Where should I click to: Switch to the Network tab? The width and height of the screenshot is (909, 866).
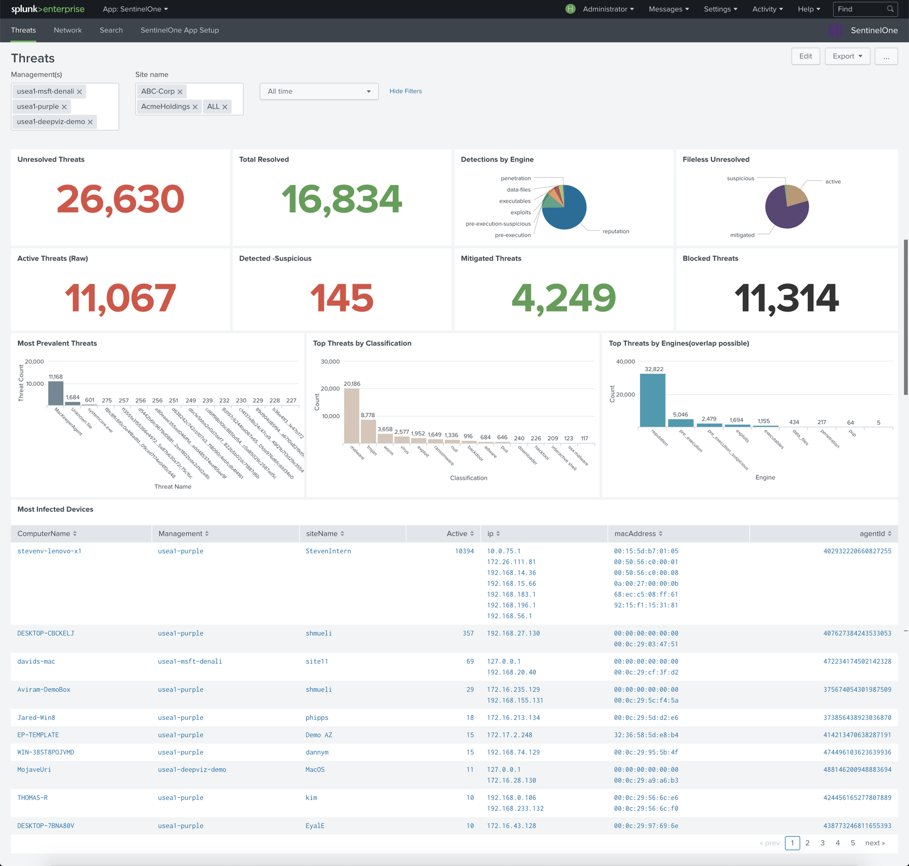68,30
